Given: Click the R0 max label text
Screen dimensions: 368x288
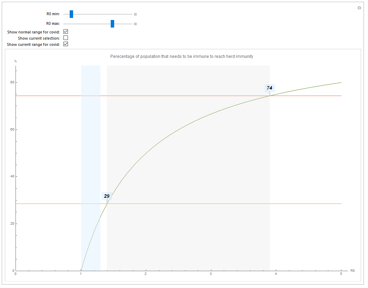Looking at the screenshot, I should (53, 24).
